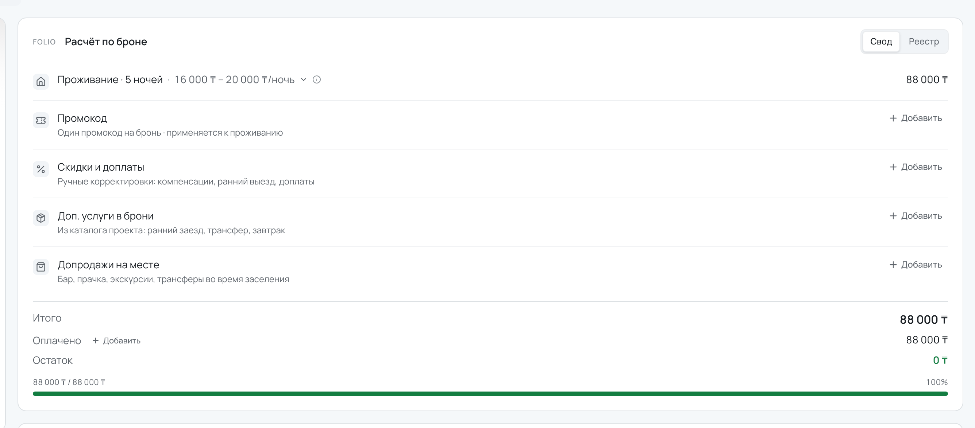Add a payment via Добавить next to Оплачено
Viewport: 975px width, 428px height.
click(x=116, y=340)
